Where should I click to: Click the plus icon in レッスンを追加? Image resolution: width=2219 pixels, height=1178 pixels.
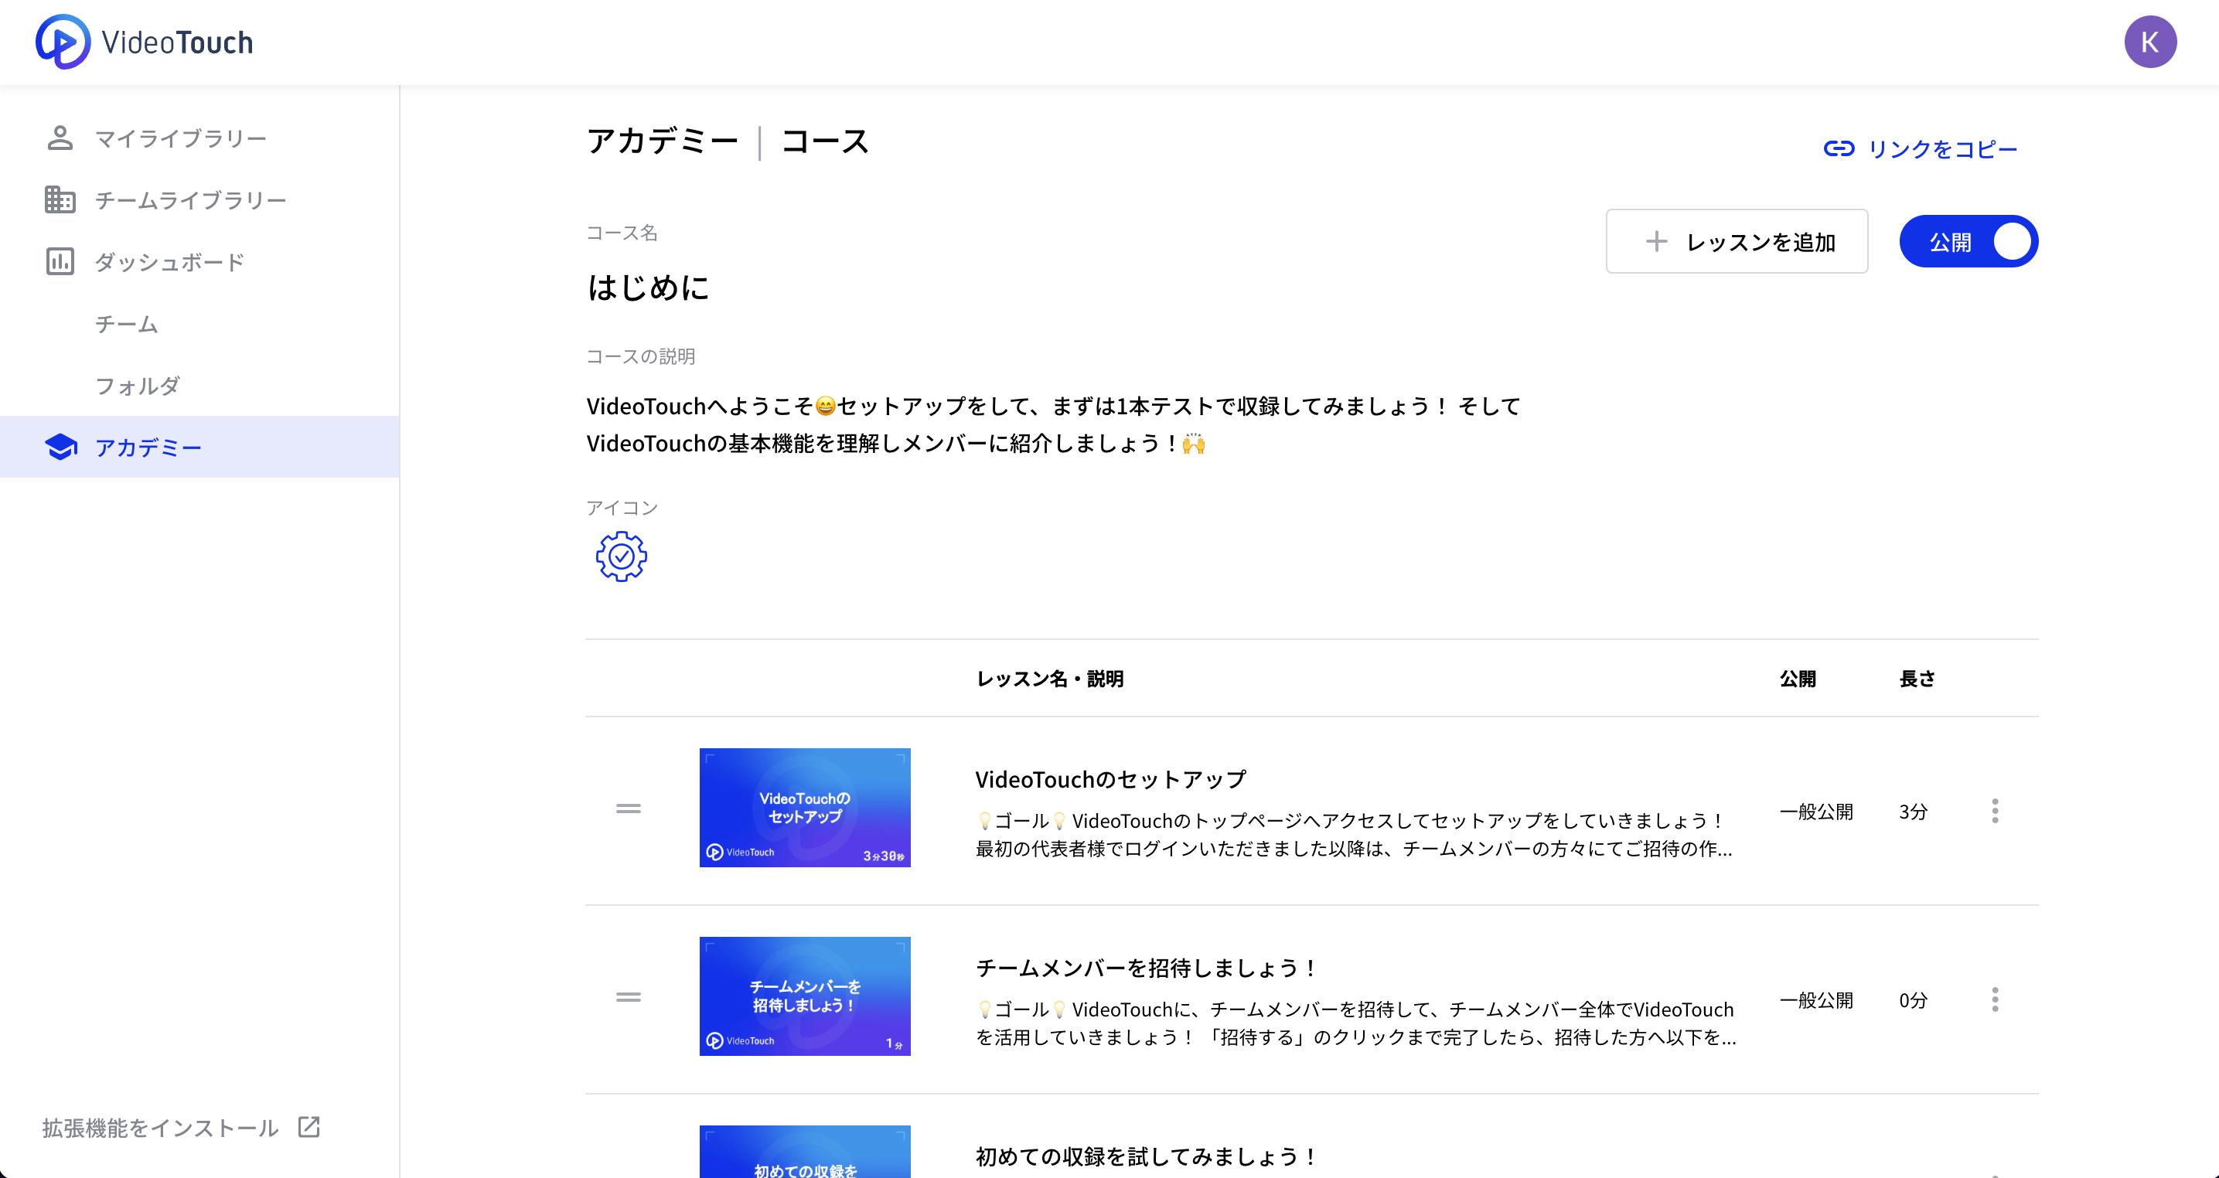[1655, 242]
